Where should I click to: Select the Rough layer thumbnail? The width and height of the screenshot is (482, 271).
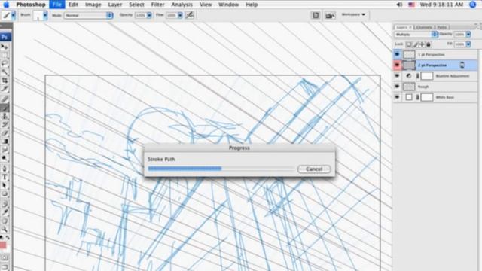[409, 87]
